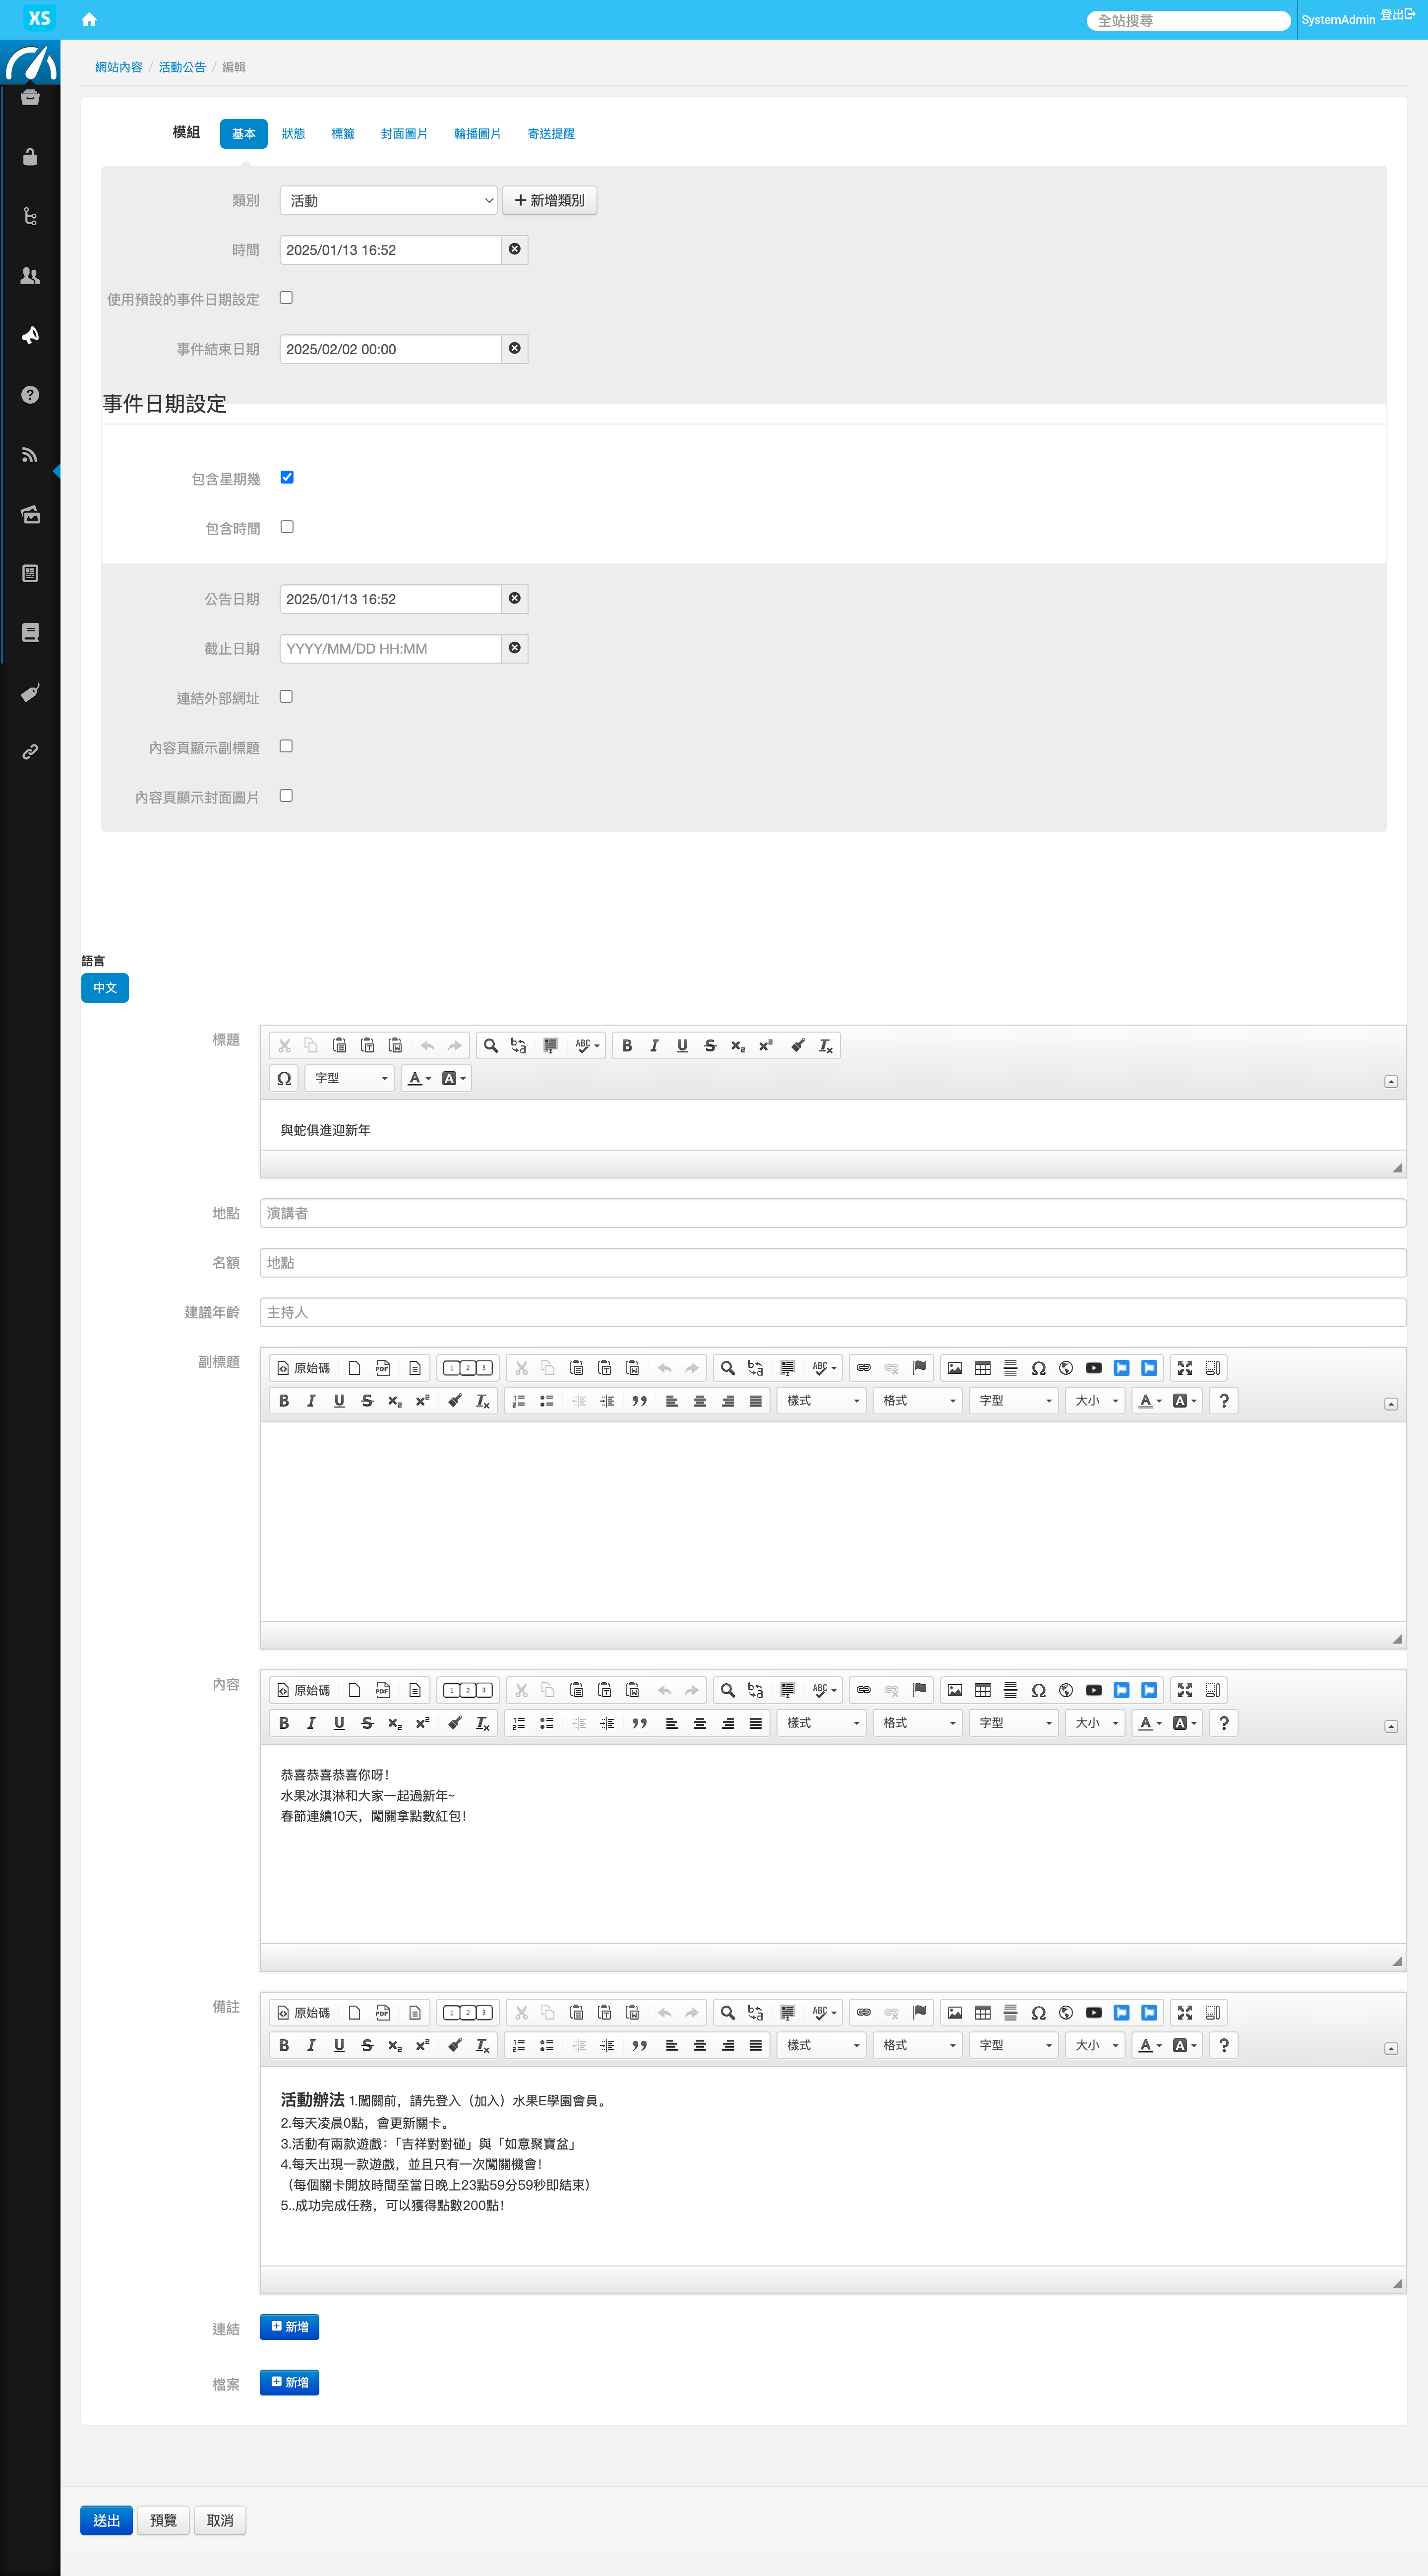Open the padlock item in the sidebar
Viewport: 1428px width, 2576px height.
tap(30, 157)
